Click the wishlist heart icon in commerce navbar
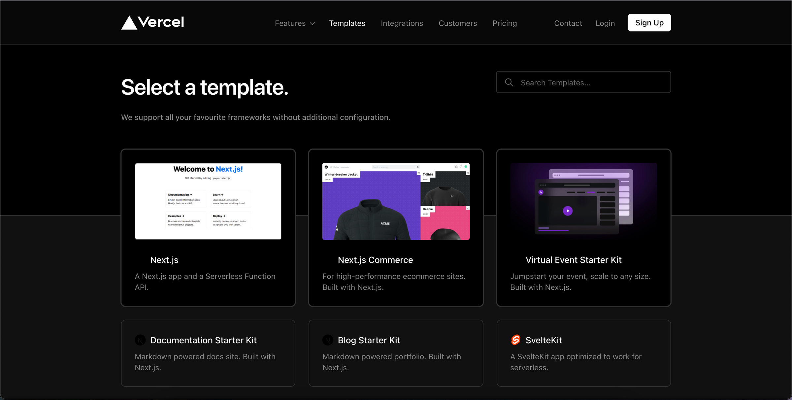This screenshot has width=792, height=400. (461, 167)
